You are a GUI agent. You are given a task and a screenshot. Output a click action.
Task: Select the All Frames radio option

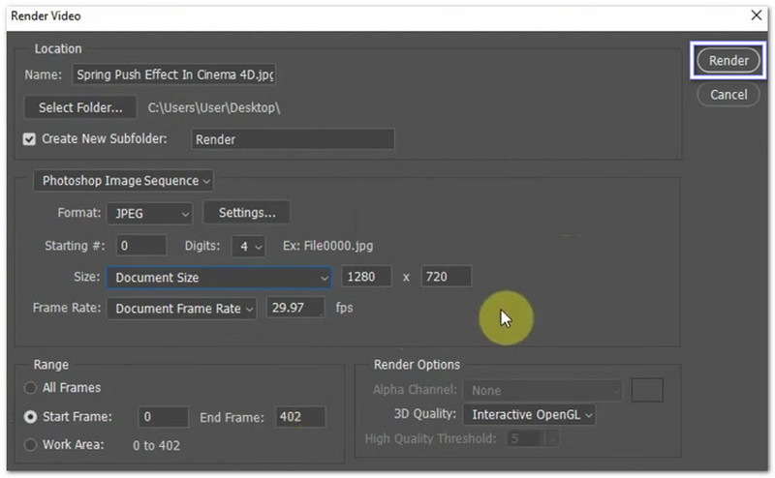pos(29,388)
